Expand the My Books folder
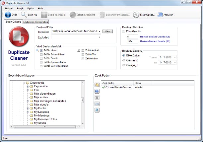The image size is (203, 142). 28,108
